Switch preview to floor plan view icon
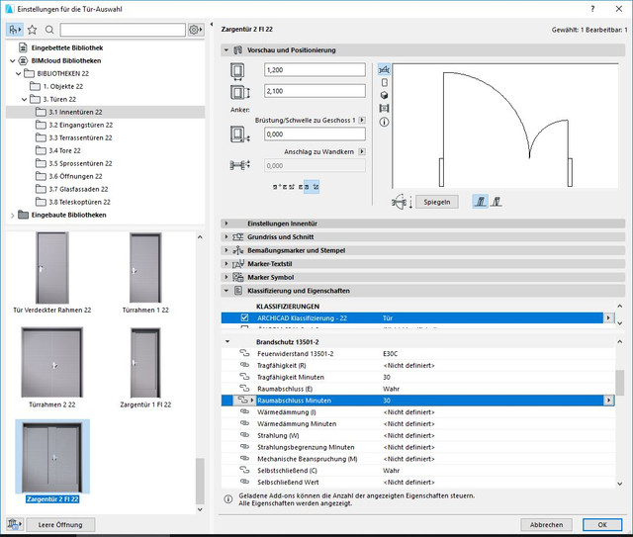Image resolution: width=633 pixels, height=537 pixels. [384, 69]
